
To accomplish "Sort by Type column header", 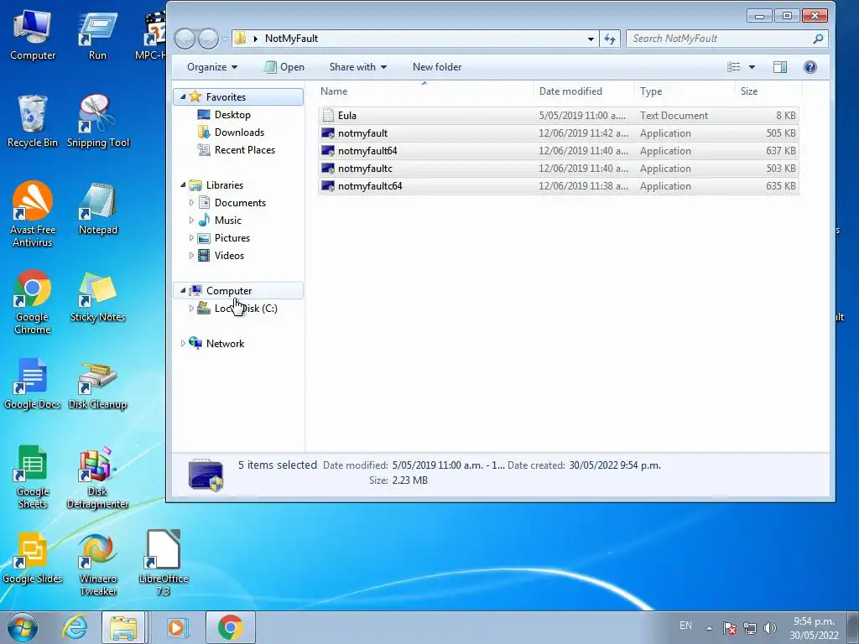I will pos(685,91).
